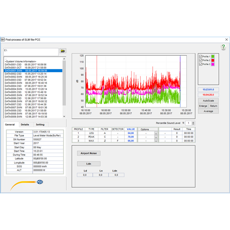Expand Options dropdown for profile 2 row
Image resolution: width=230 pixels, height=230 pixels.
[x=156, y=137]
